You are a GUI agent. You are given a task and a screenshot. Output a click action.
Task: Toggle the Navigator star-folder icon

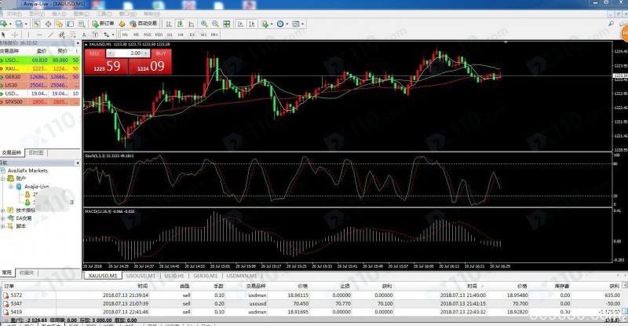[x=60, y=24]
